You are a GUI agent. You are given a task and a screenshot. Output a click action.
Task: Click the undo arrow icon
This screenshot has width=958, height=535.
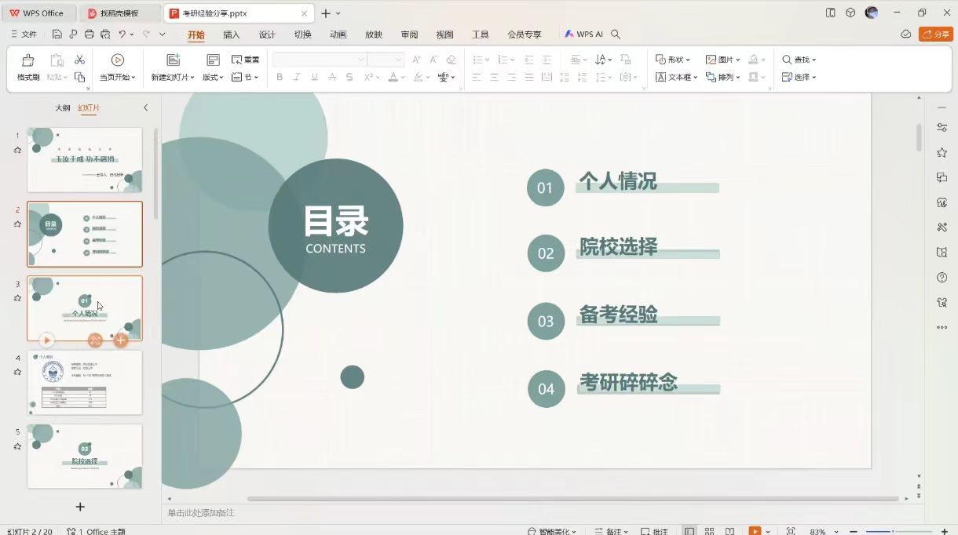pos(122,35)
